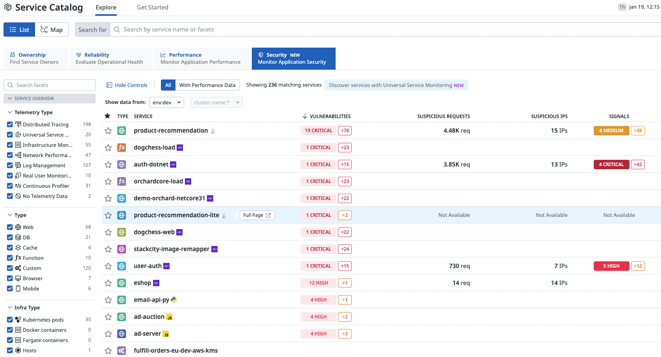661x357 pixels.
Task: Star the eshop service row
Action: 108,283
